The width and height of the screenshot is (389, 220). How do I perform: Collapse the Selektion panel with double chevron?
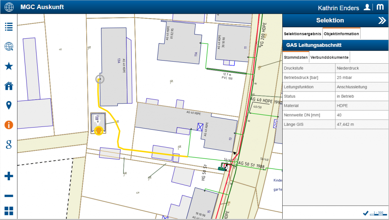[382, 20]
